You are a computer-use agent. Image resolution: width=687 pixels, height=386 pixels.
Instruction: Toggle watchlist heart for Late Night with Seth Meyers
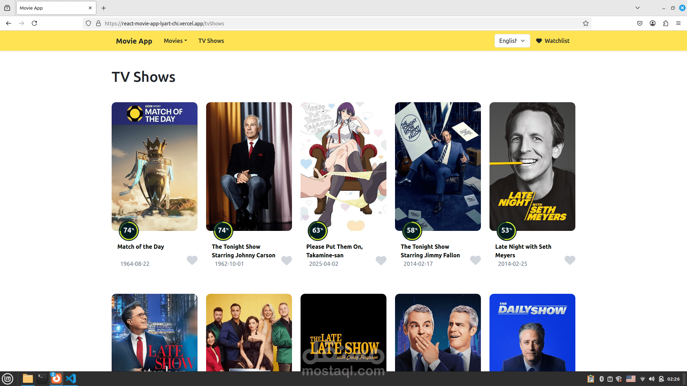(x=570, y=260)
